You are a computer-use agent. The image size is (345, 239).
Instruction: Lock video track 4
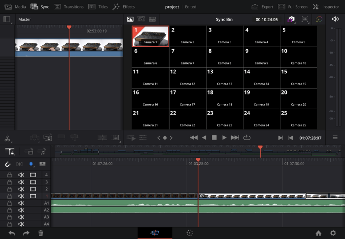(x=9, y=175)
